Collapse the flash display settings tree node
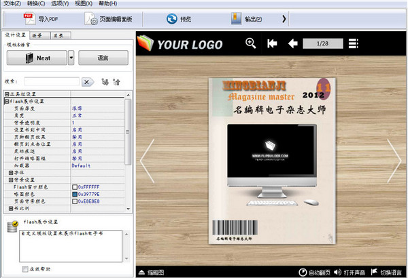This screenshot has width=408, height=278. coord(7,101)
